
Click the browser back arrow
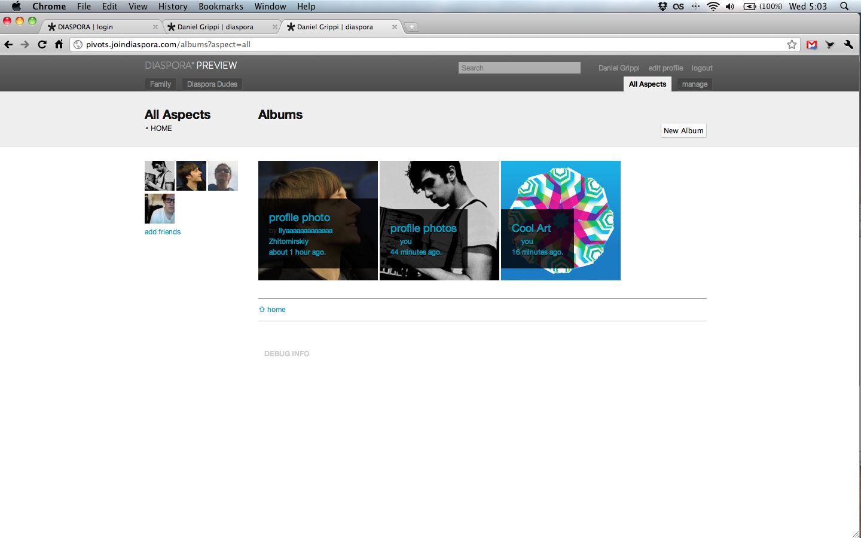click(8, 44)
